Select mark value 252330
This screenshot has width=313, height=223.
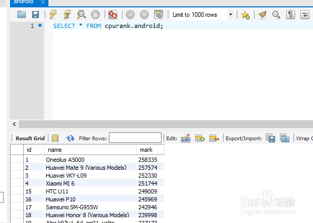click(150, 176)
